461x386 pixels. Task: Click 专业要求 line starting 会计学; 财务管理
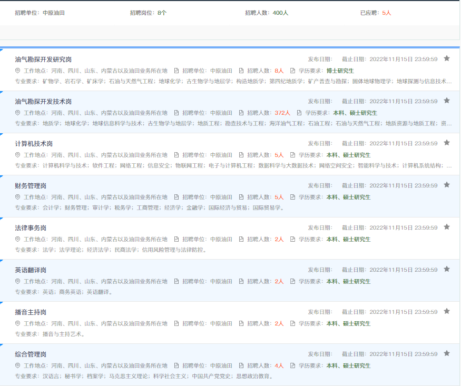[150, 207]
